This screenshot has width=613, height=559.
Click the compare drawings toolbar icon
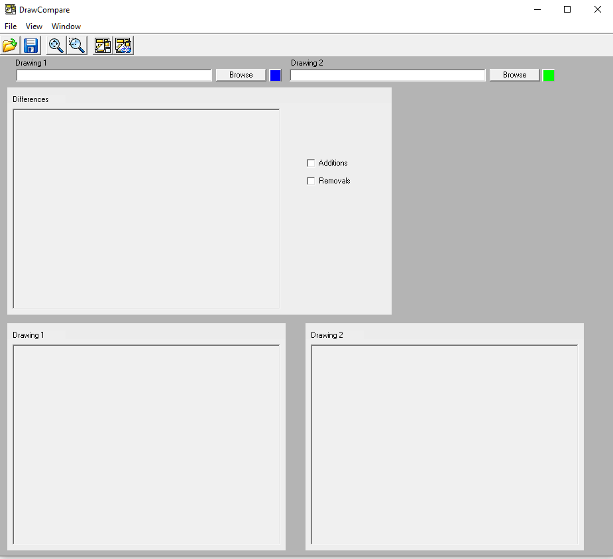coord(103,45)
